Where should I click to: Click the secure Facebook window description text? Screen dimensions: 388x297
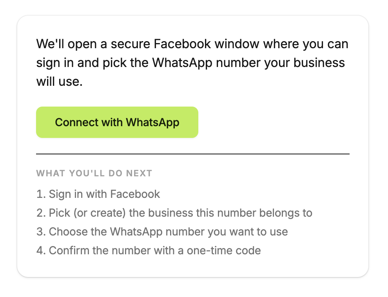(192, 63)
